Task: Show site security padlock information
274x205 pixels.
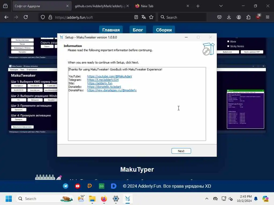Action: (x=50, y=17)
